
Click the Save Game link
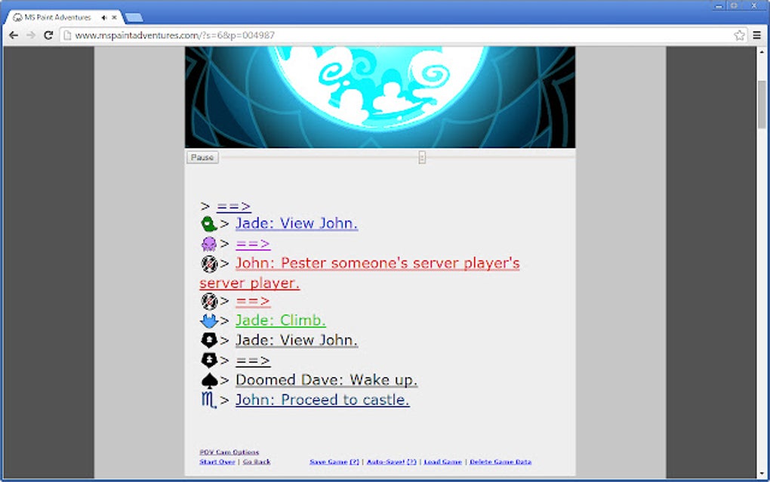tap(328, 462)
